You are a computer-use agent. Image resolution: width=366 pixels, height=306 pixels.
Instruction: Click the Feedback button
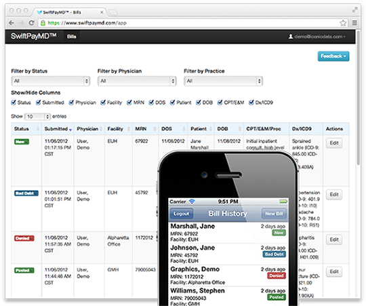point(333,56)
